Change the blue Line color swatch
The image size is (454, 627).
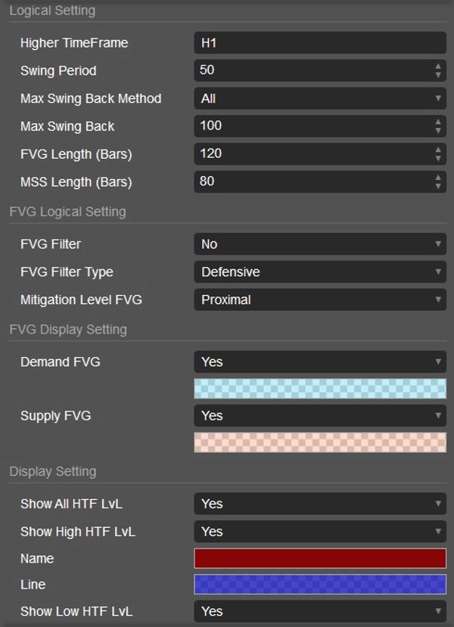[319, 585]
